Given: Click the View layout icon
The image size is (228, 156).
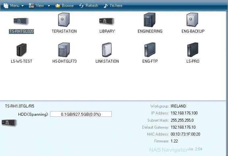Looking at the screenshot, I should click(31, 6).
